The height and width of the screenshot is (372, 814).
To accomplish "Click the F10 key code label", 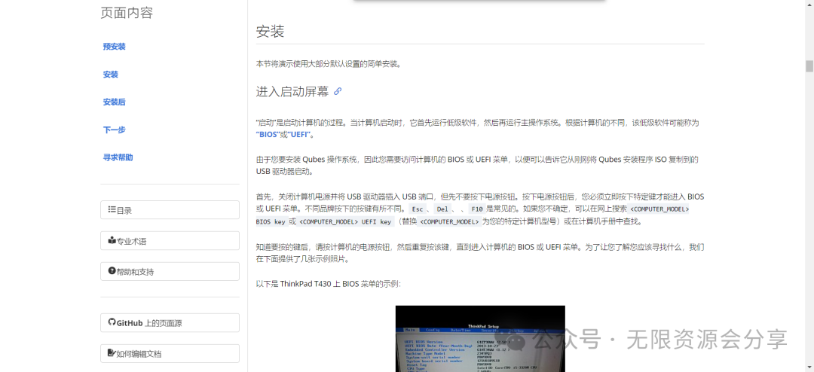I will [x=476, y=209].
